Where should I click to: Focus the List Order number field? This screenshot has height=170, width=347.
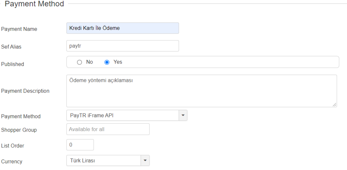click(80, 145)
